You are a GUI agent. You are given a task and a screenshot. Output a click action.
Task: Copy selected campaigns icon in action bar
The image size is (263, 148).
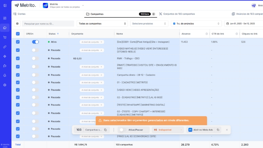(x=105, y=130)
